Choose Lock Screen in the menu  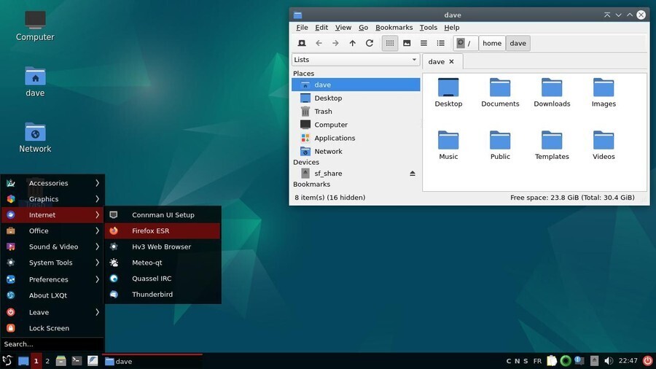[52, 328]
